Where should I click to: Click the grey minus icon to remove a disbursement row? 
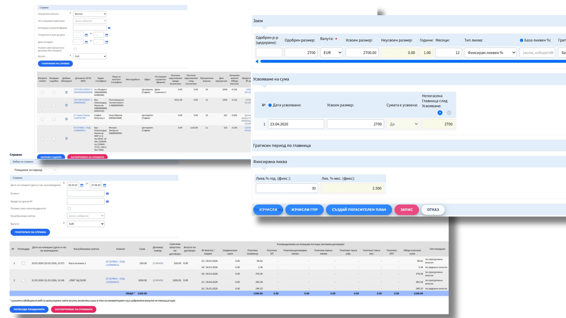click(x=449, y=113)
